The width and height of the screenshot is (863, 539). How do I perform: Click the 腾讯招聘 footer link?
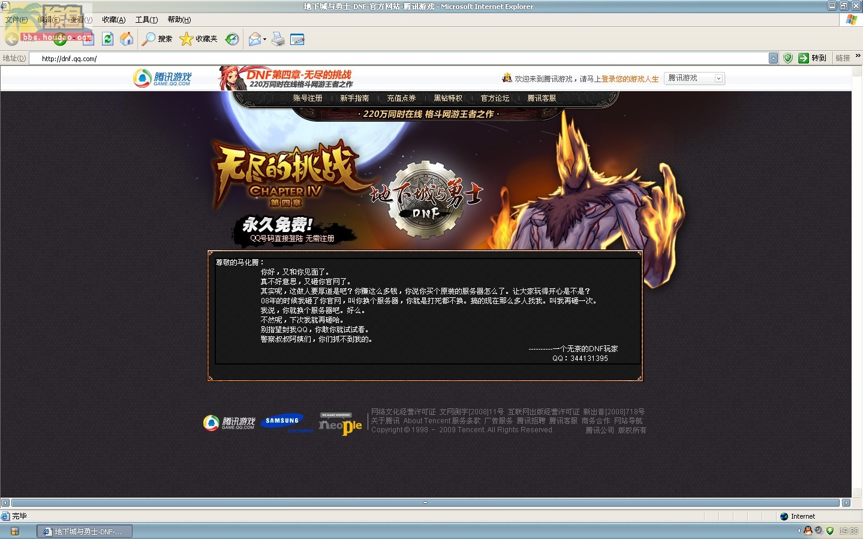pos(531,421)
